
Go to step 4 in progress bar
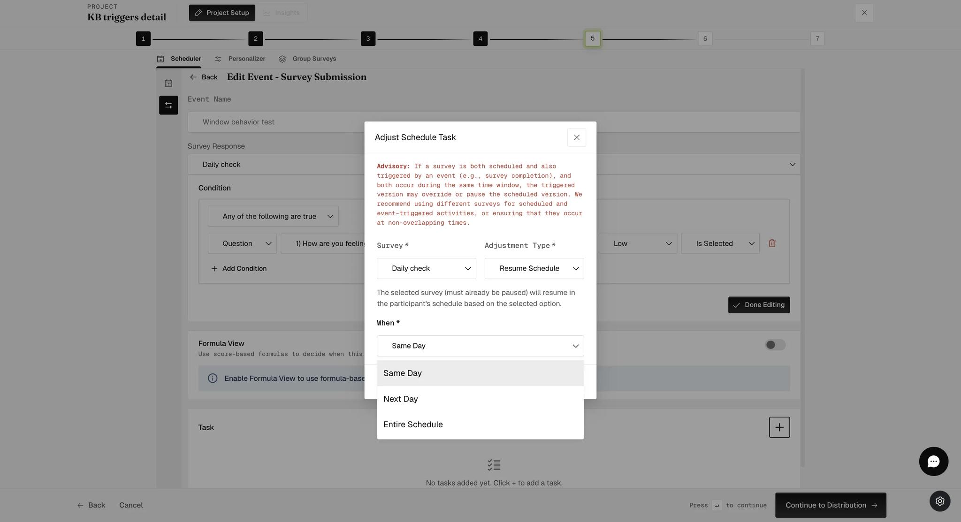point(480,38)
